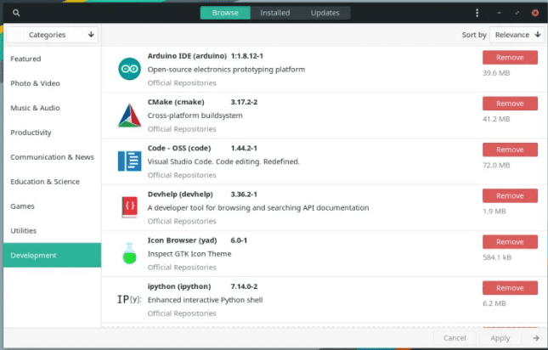Click 'Cross-platform buildsystem' description

[195, 116]
